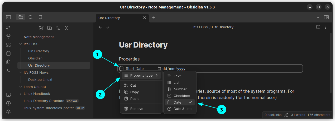Click the dd/mm/yyyy date input
Image resolution: width=335 pixels, height=121 pixels.
click(174, 69)
